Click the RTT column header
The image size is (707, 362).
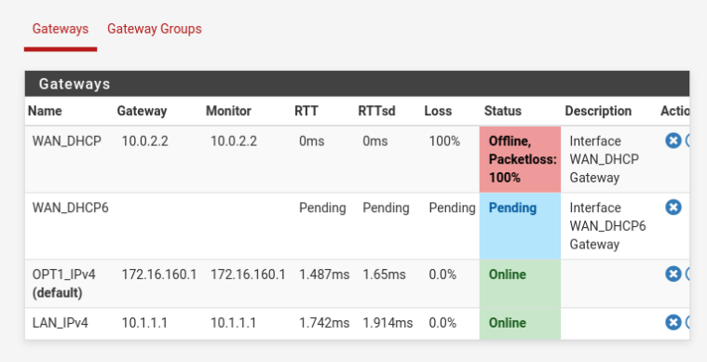tap(306, 112)
